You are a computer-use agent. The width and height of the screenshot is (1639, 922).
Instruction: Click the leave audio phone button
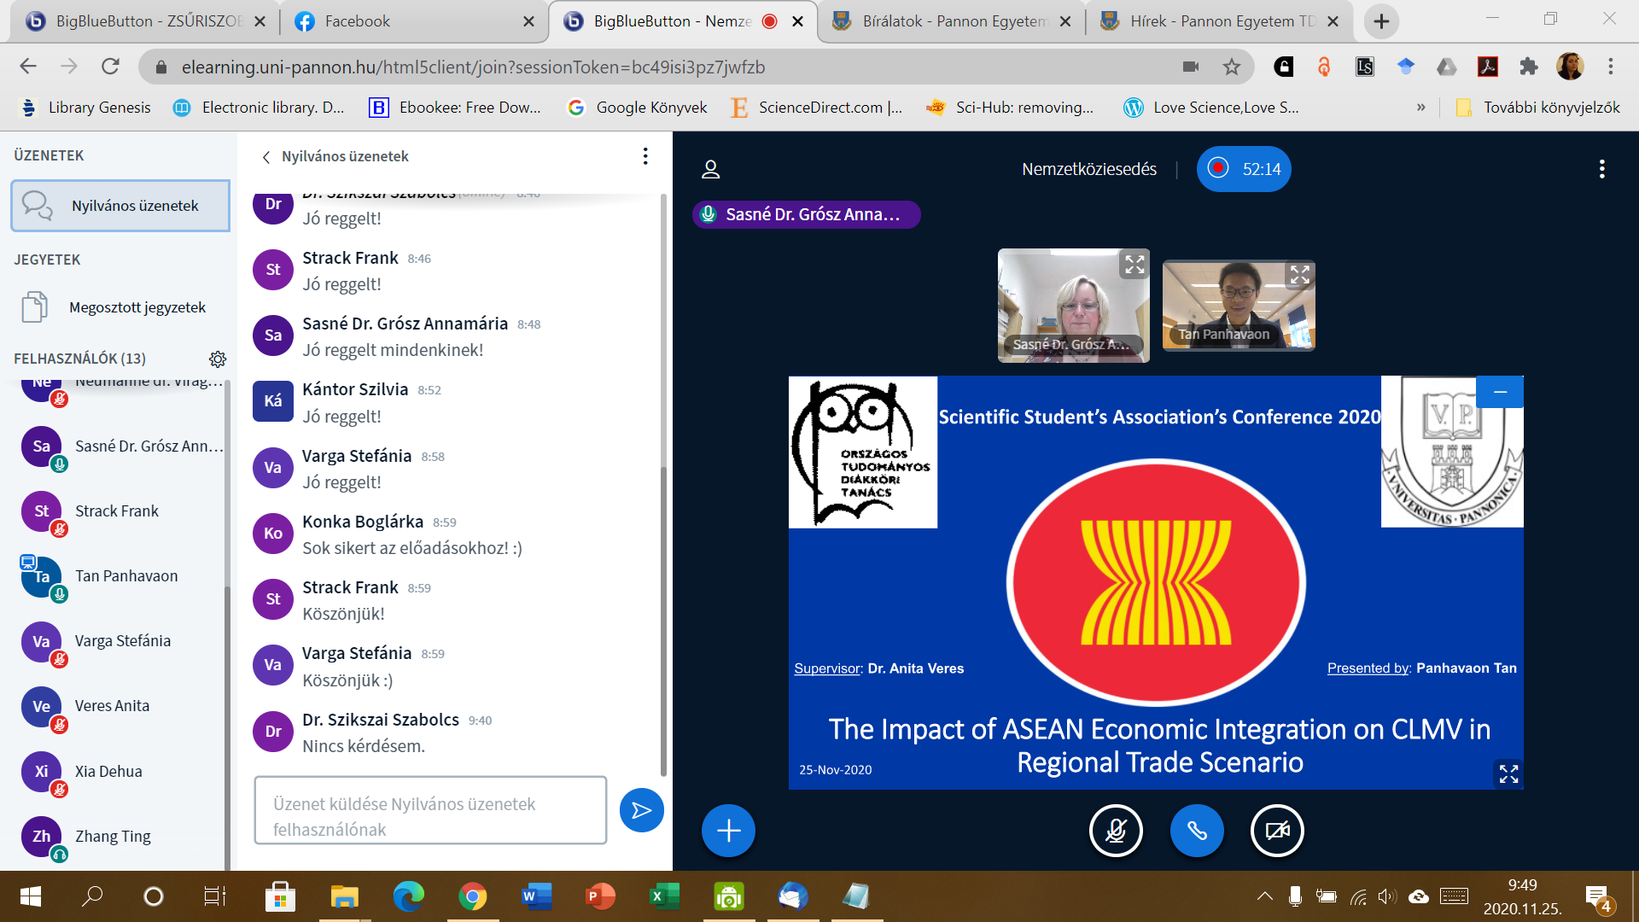pyautogui.click(x=1196, y=831)
